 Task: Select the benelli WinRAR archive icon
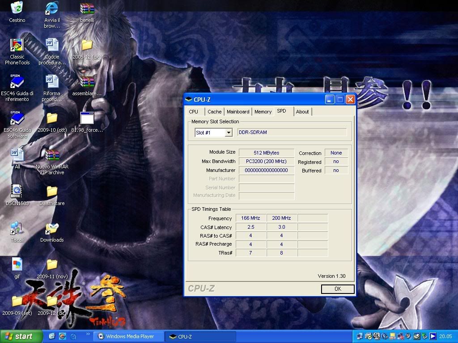click(87, 8)
